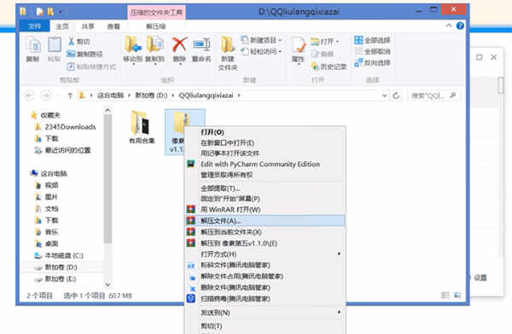
Task: Click the scissors Cut icon
Action: coord(71,41)
